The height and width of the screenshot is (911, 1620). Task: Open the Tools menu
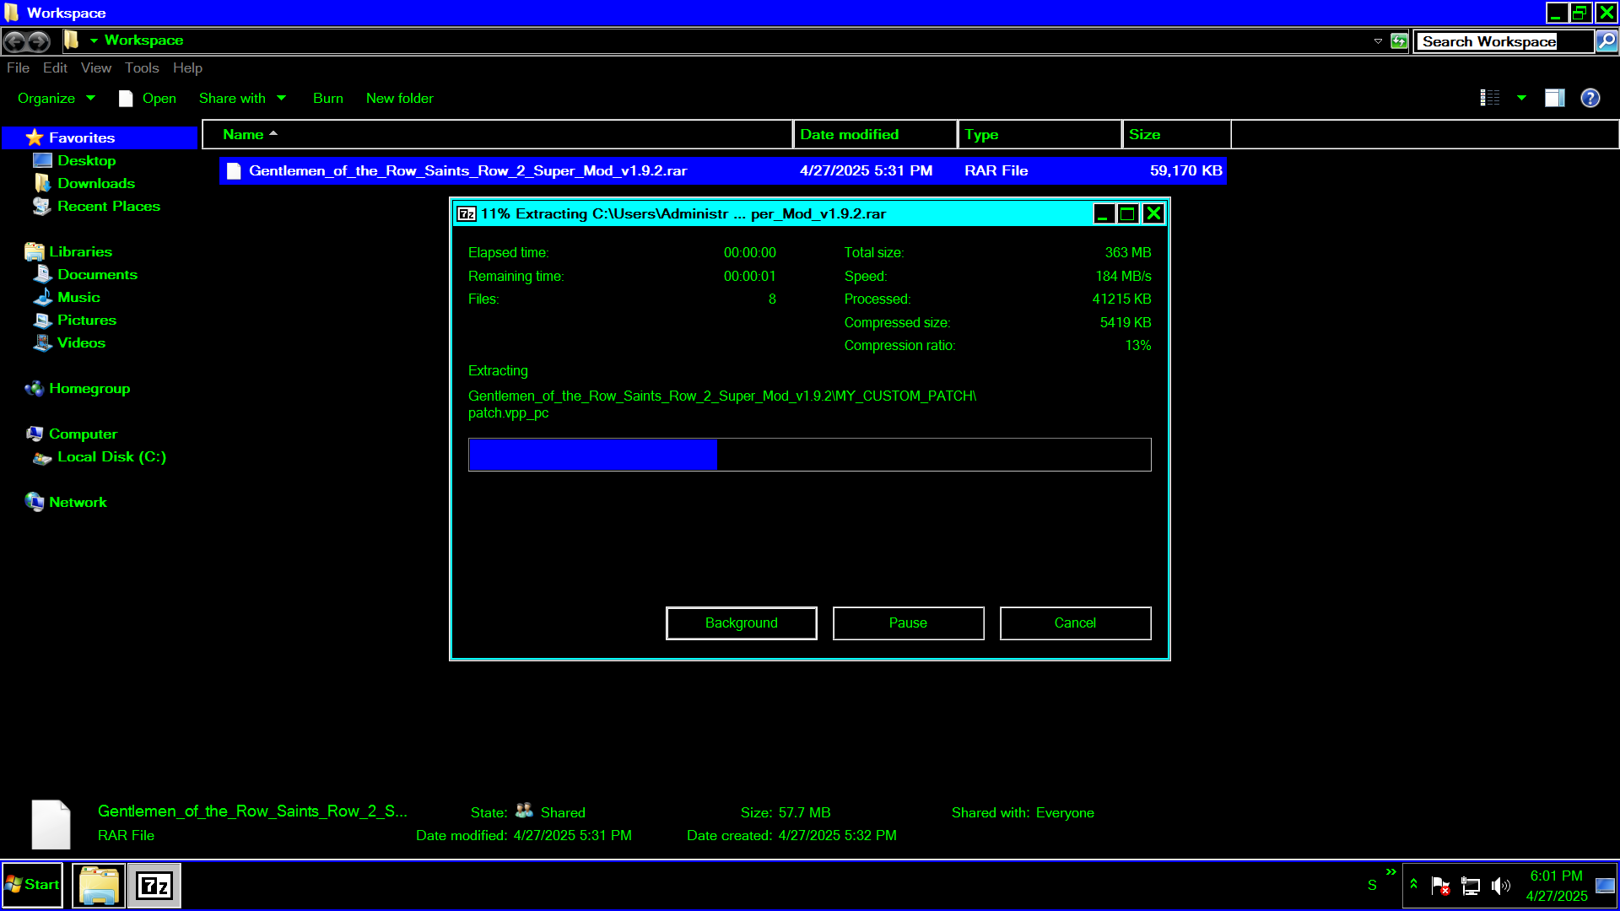point(142,68)
